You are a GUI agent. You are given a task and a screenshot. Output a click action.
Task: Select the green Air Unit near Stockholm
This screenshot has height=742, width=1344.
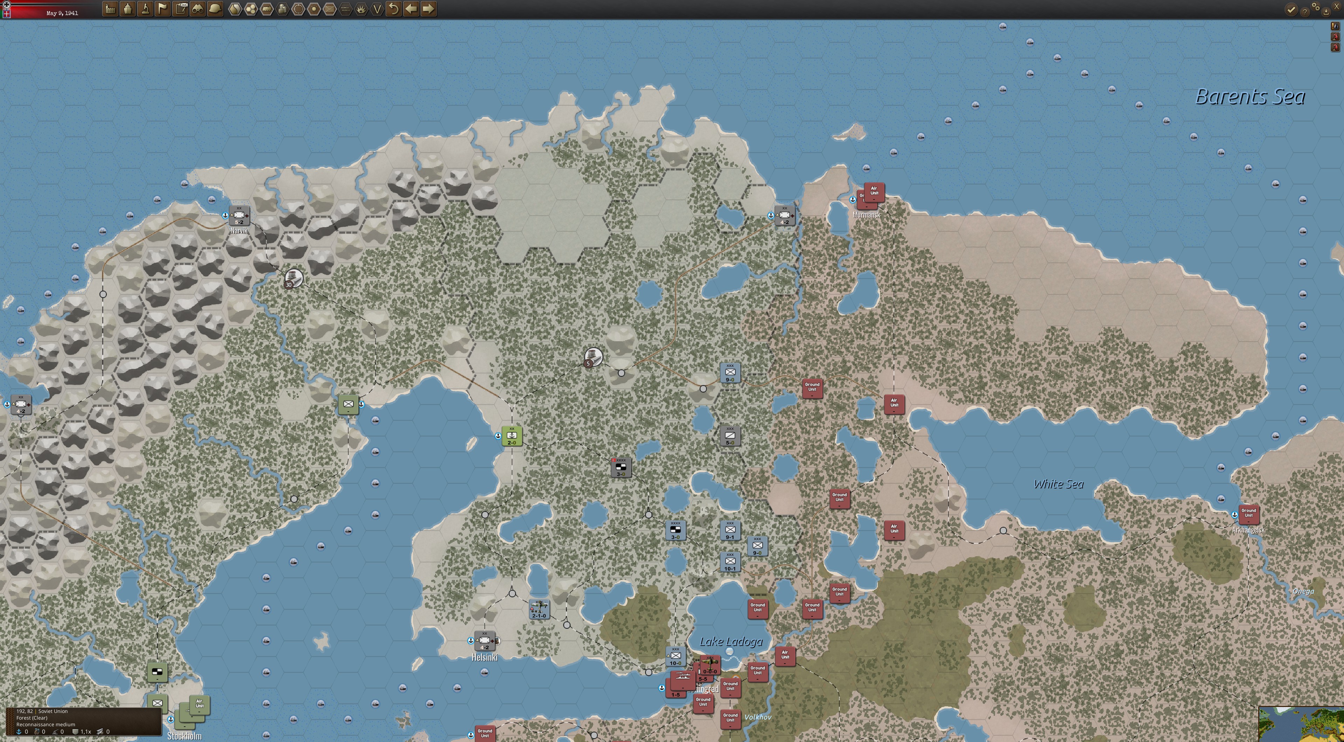click(199, 705)
